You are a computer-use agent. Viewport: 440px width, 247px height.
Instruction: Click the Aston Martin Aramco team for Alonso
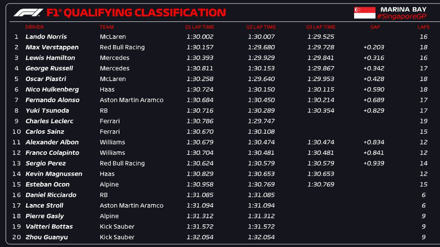tap(131, 100)
